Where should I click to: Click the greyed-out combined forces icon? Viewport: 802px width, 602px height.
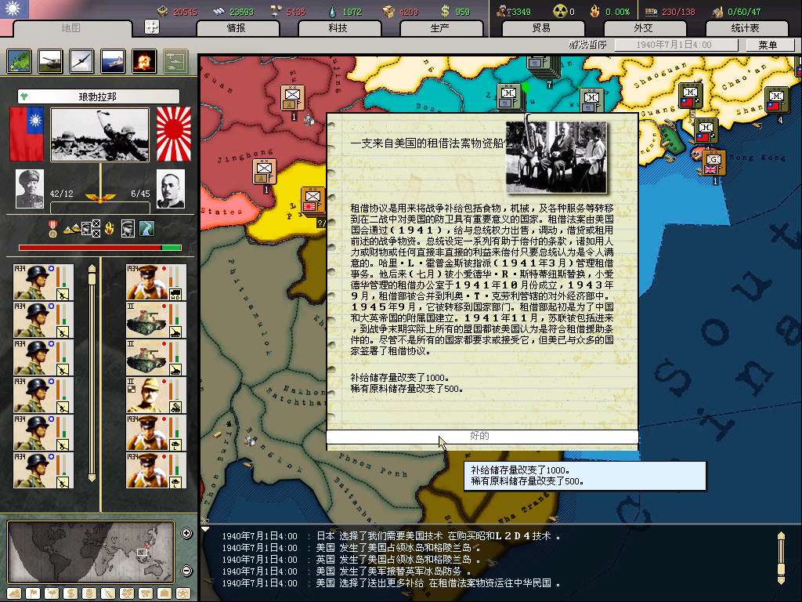tap(175, 61)
